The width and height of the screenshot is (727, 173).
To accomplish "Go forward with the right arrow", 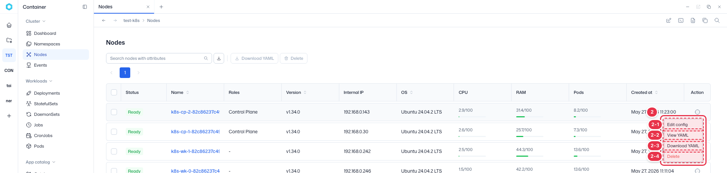I will coord(115,20).
